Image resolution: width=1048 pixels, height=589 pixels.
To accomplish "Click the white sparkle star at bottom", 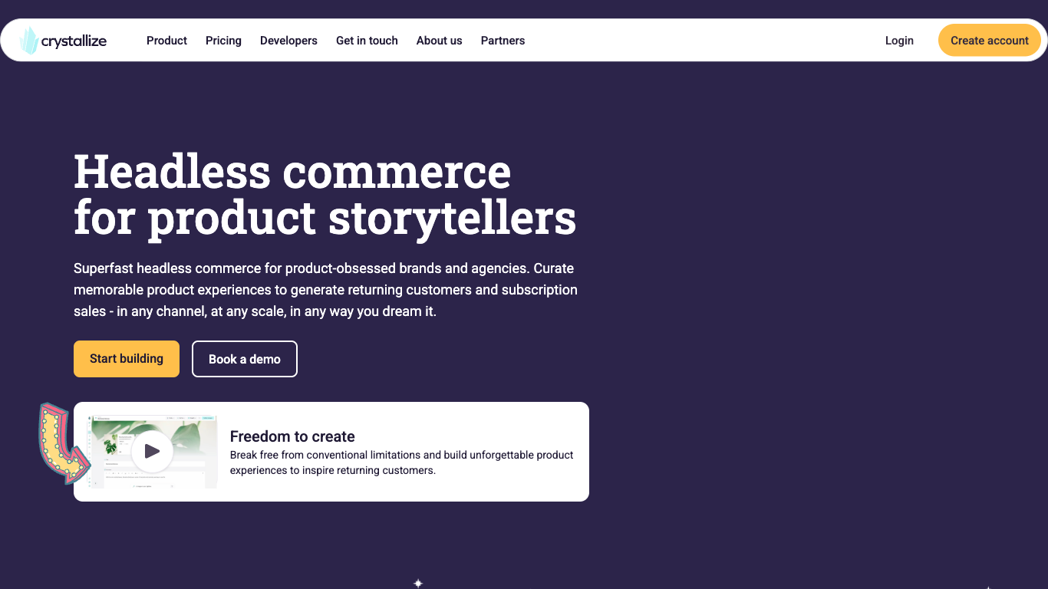I will [418, 583].
